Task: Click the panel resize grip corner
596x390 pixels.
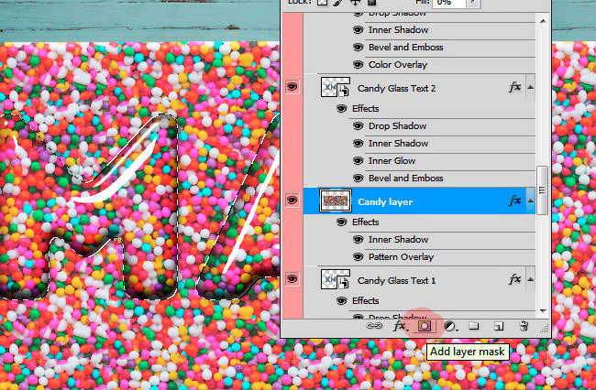Action: click(x=545, y=329)
